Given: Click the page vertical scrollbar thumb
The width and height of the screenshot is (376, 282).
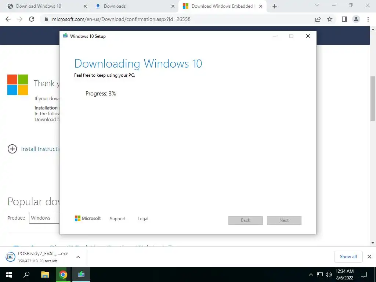Looking at the screenshot, I should coord(373,98).
